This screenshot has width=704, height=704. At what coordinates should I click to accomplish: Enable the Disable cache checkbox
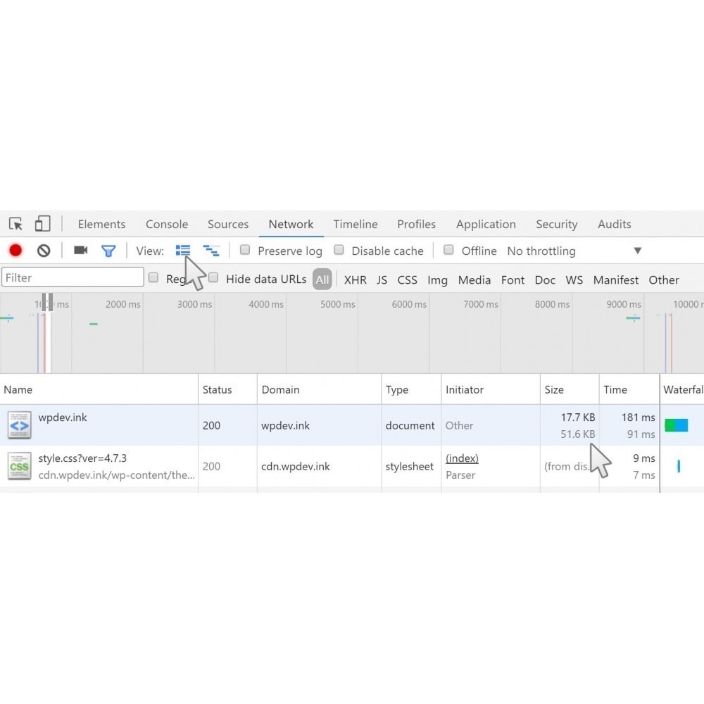[x=339, y=250]
